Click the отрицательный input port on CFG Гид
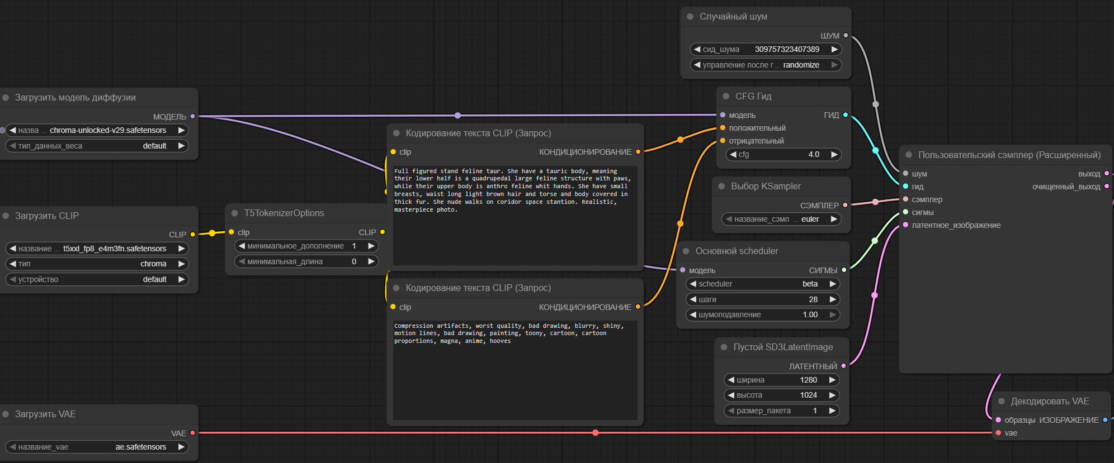Screen dimensions: 1114x463 tap(723, 141)
